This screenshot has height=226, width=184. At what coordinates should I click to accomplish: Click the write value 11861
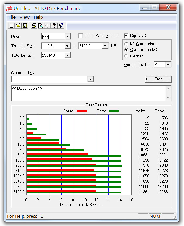click(x=144, y=192)
